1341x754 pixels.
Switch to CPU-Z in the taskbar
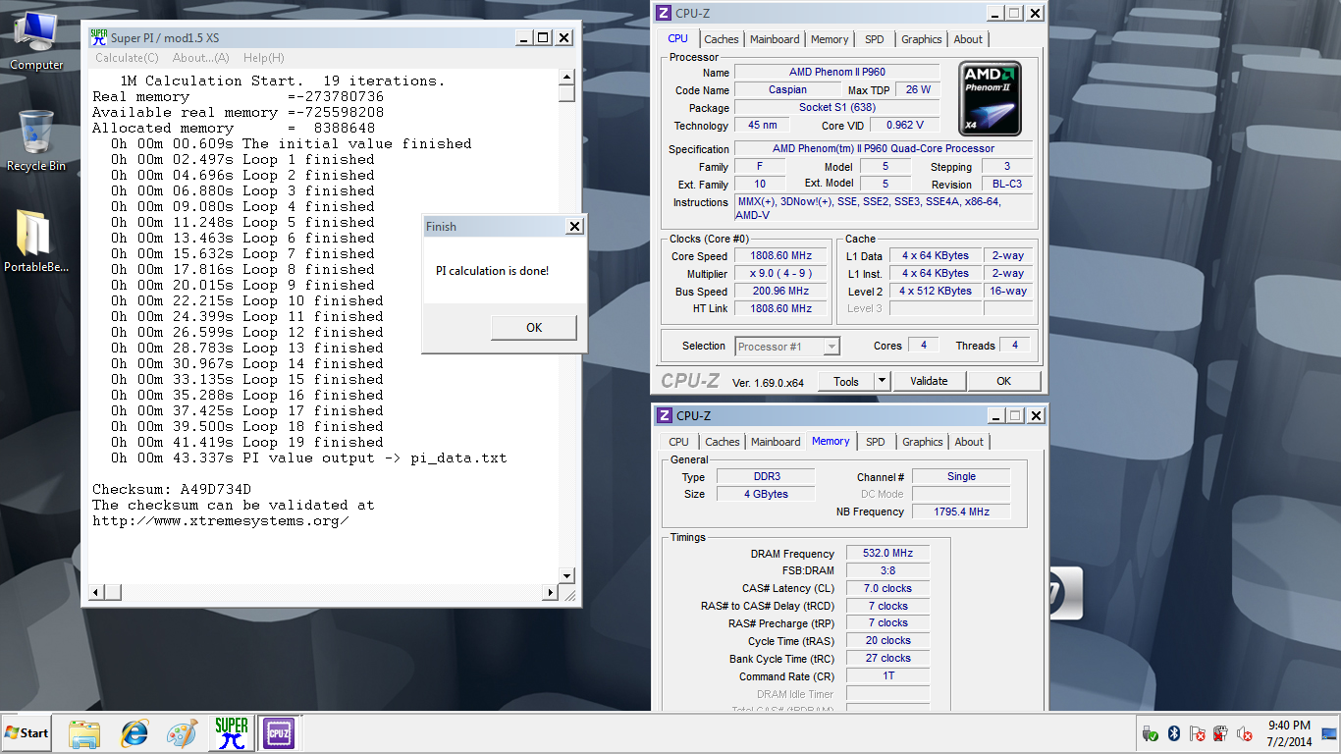point(278,733)
